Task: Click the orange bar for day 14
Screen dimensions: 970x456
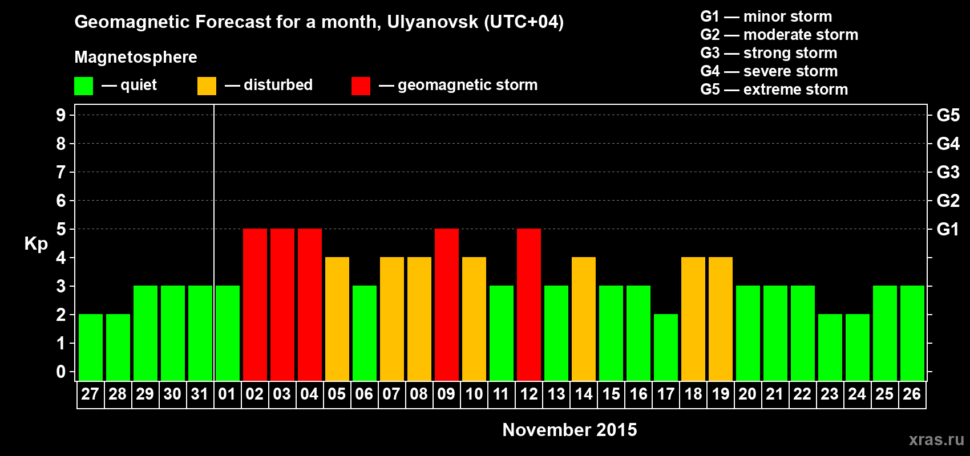Action: click(x=584, y=319)
